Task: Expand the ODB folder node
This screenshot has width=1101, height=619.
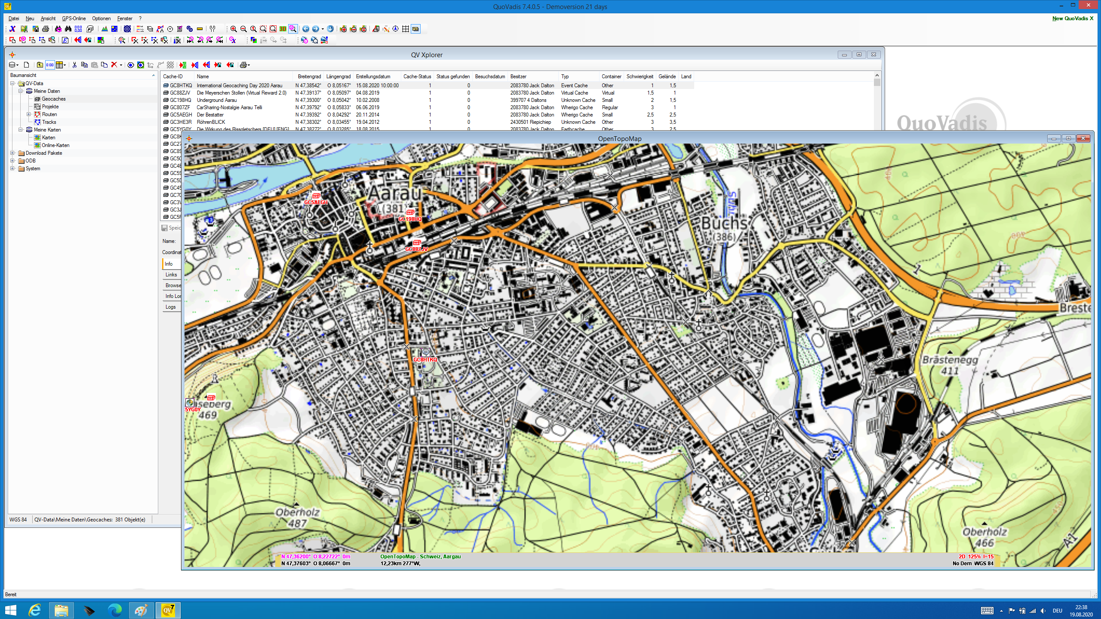Action: click(12, 161)
